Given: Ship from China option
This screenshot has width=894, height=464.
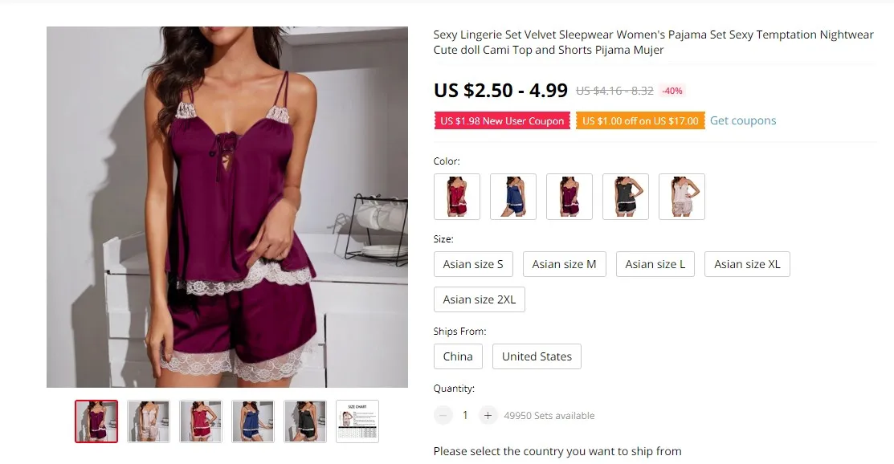Looking at the screenshot, I should pyautogui.click(x=458, y=357).
